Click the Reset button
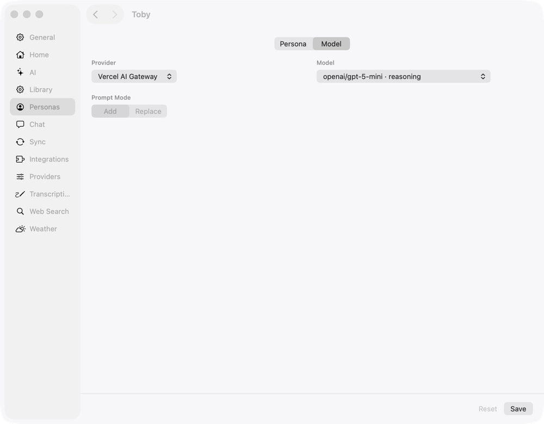544x424 pixels. [487, 409]
